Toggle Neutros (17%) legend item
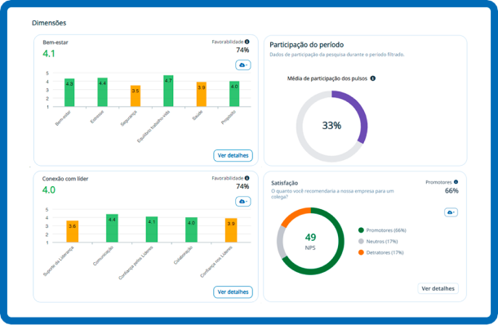This screenshot has height=325, width=498. (x=378, y=241)
